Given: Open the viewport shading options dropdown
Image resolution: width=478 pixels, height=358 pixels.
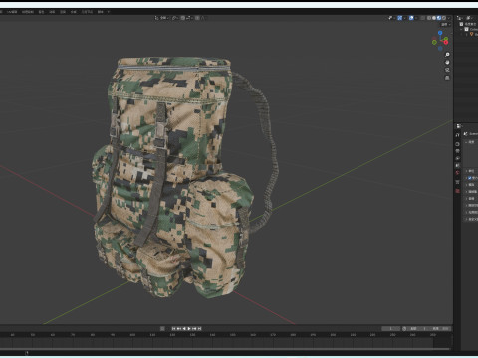Looking at the screenshot, I should pos(449,18).
